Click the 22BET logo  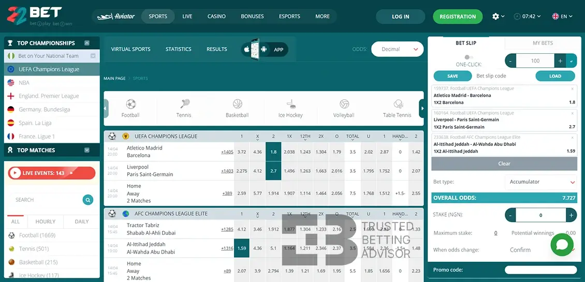pos(39,16)
